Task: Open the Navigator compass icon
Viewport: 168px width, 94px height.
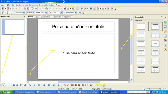Action: coord(82,8)
